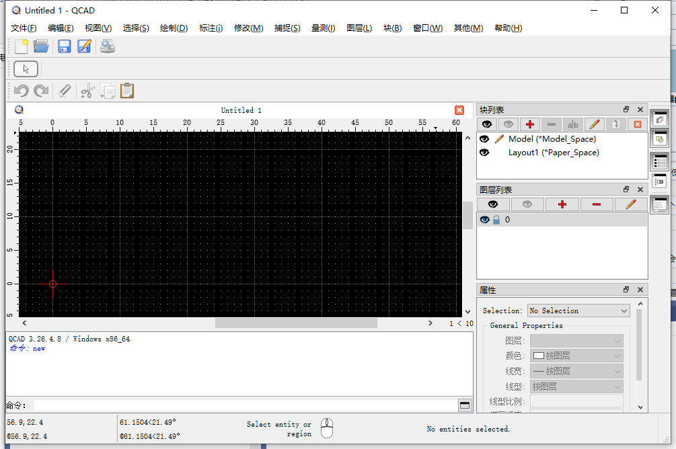
Task: Undo the last action with the undo icon
Action: coord(20,90)
